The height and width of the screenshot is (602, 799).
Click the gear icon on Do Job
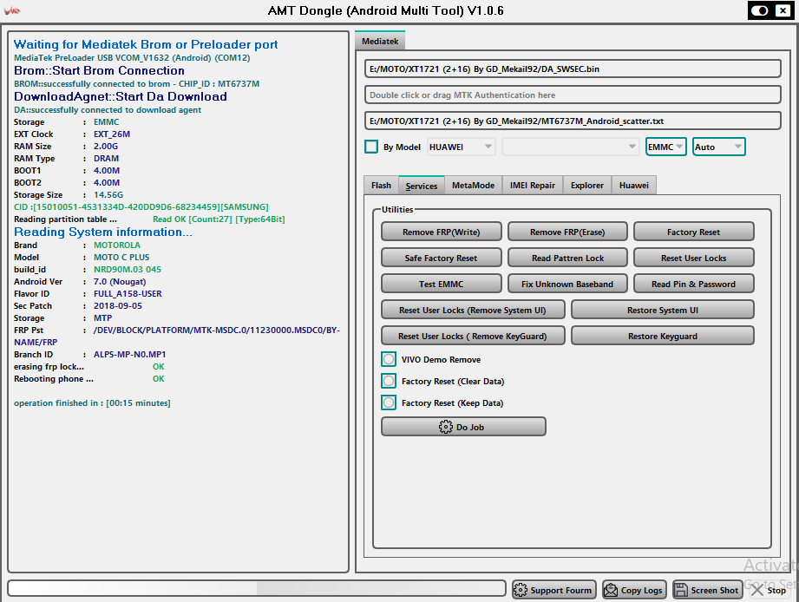click(445, 427)
